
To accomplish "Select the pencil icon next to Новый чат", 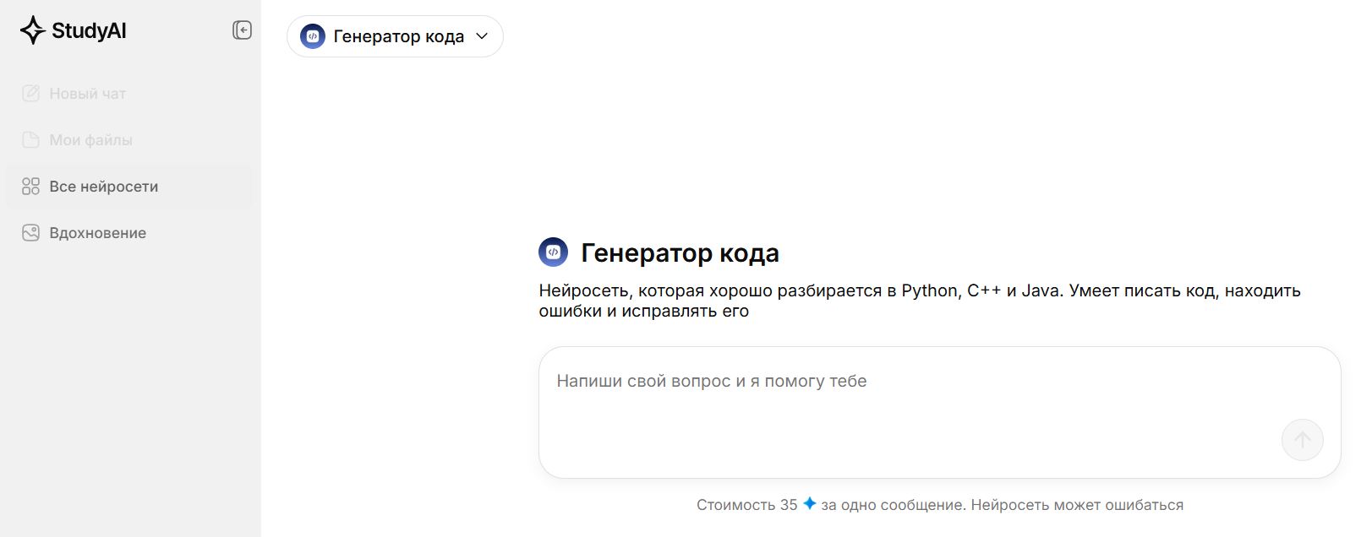I will pos(30,93).
